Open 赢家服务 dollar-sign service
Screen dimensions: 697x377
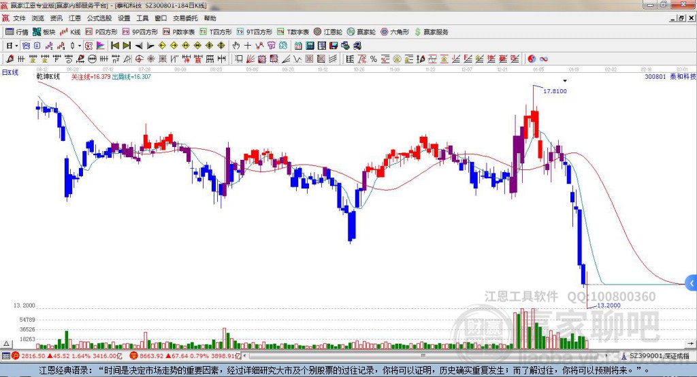[x=431, y=32]
